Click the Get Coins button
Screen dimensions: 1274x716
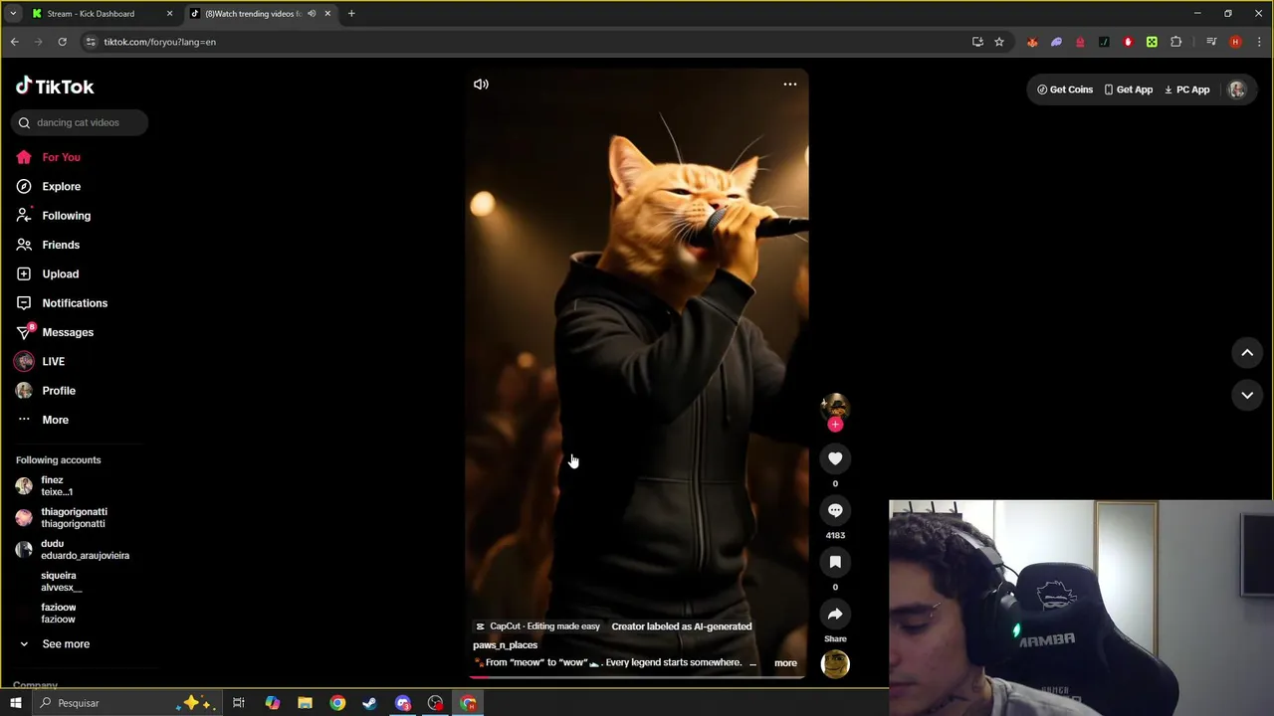pos(1065,89)
